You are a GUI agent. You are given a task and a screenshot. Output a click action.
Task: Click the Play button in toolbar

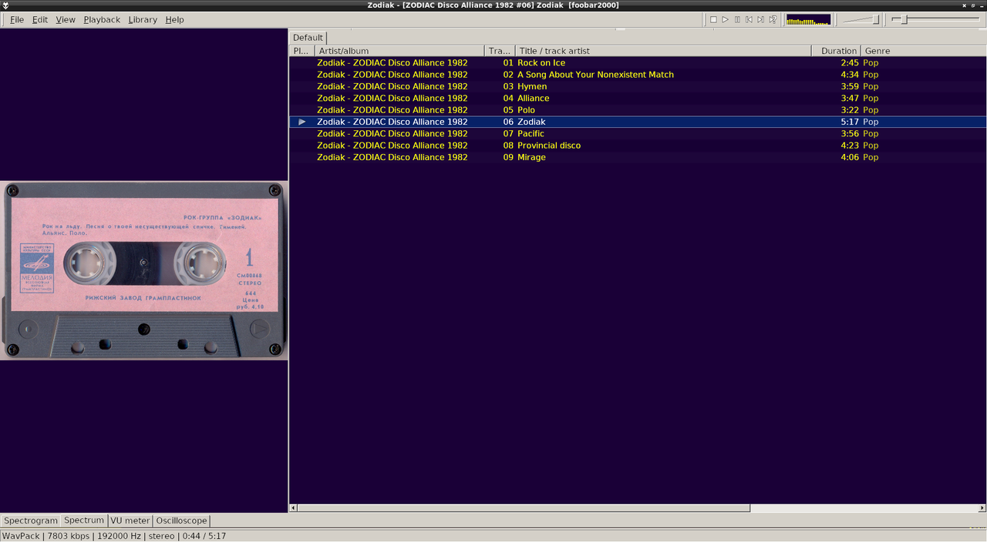[x=725, y=19]
